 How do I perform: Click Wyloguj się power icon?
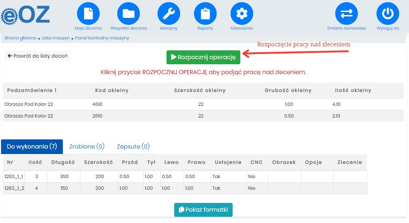click(x=387, y=14)
